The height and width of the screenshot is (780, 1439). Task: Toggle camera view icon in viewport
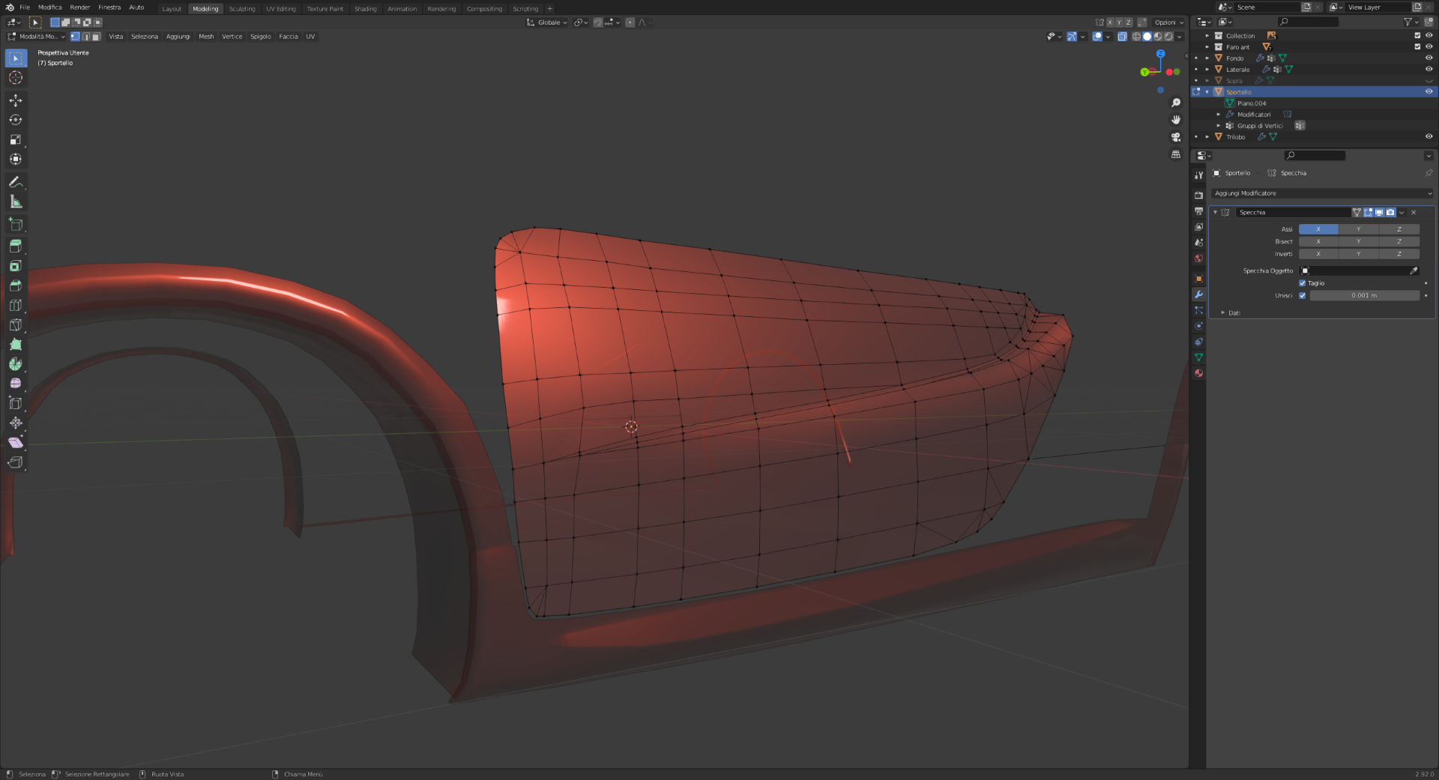pyautogui.click(x=1176, y=137)
